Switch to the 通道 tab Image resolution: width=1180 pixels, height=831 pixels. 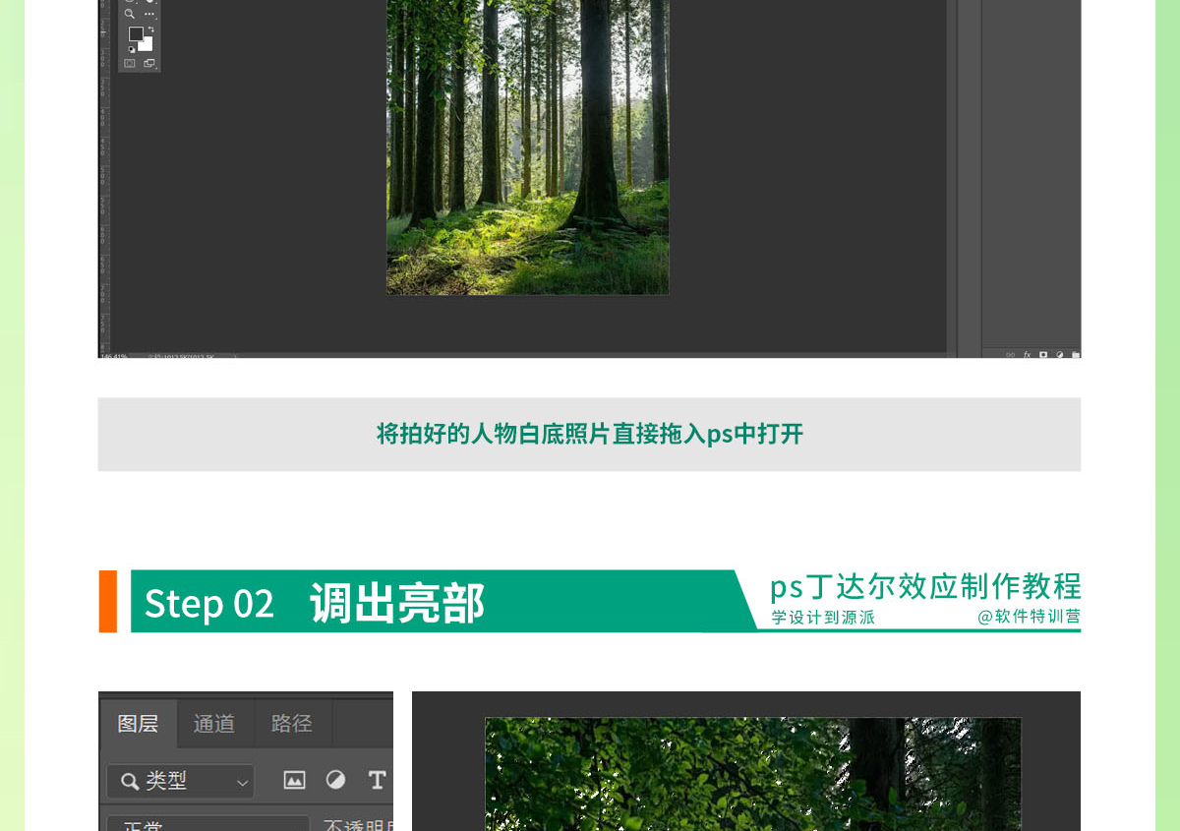click(x=214, y=724)
